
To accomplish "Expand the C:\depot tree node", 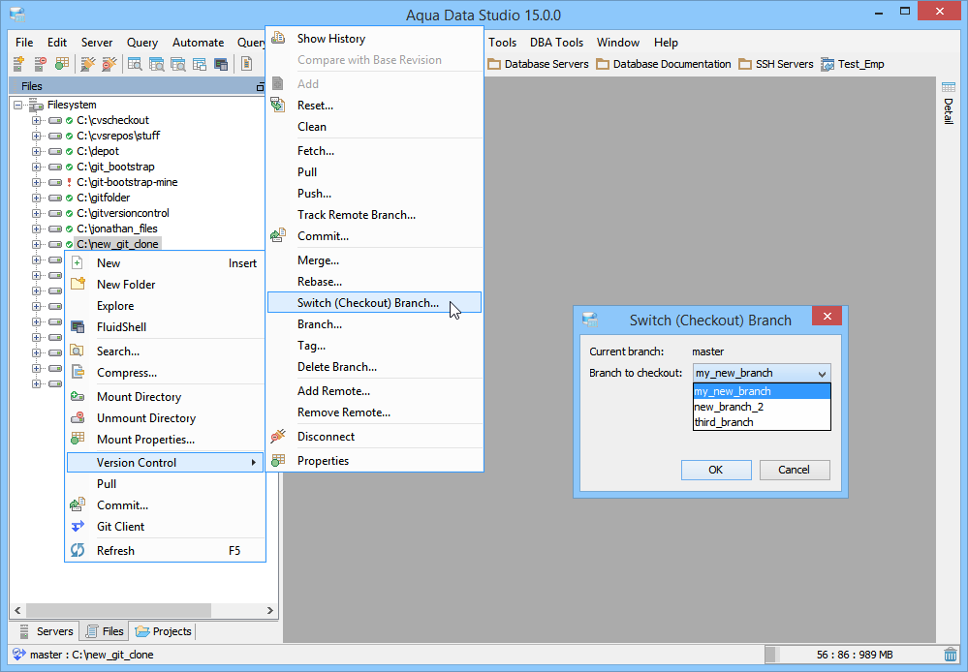I will tap(37, 151).
